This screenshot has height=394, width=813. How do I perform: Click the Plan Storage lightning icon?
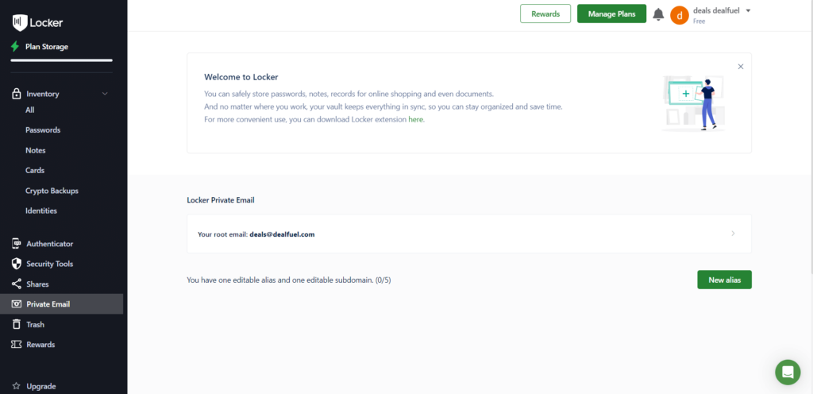click(x=15, y=47)
